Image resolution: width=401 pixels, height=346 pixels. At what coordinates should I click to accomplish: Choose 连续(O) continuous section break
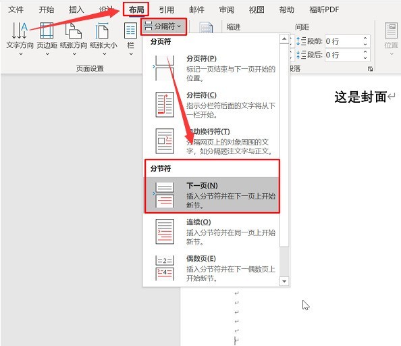212,232
